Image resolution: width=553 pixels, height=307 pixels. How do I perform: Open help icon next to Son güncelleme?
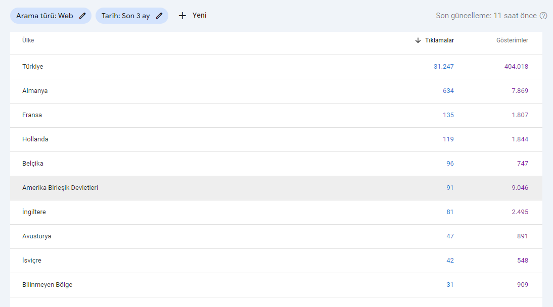(x=543, y=16)
